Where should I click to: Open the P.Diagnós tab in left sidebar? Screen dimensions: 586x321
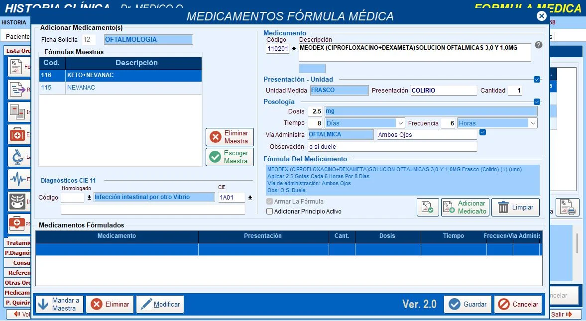17,253
